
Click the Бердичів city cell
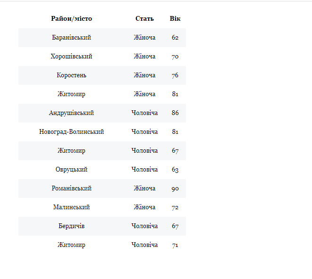[x=72, y=226]
